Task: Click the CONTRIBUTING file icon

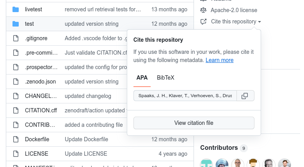Action: (16, 125)
